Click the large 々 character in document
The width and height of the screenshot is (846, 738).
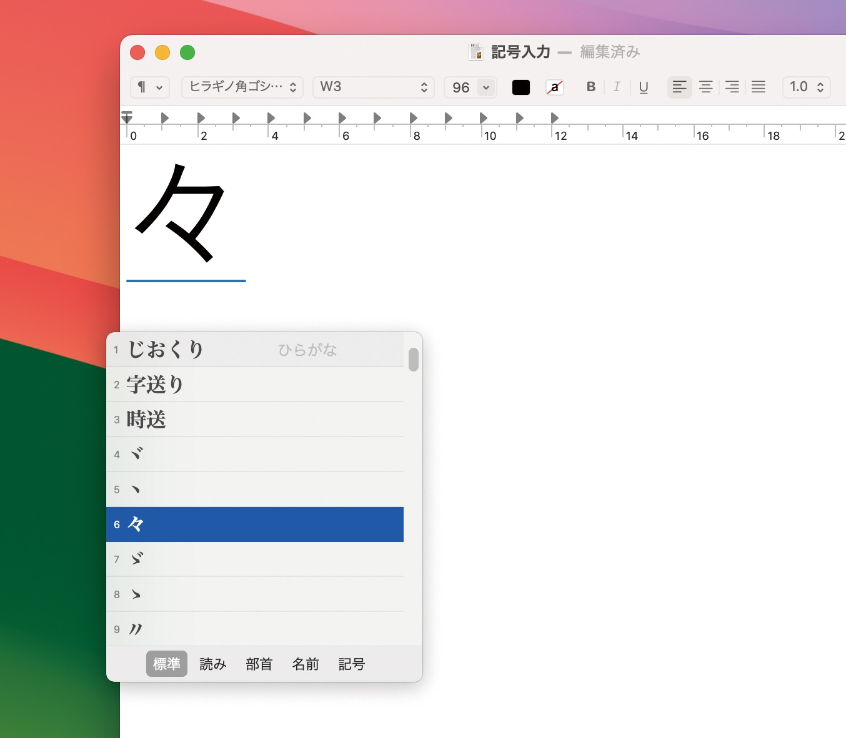point(180,213)
